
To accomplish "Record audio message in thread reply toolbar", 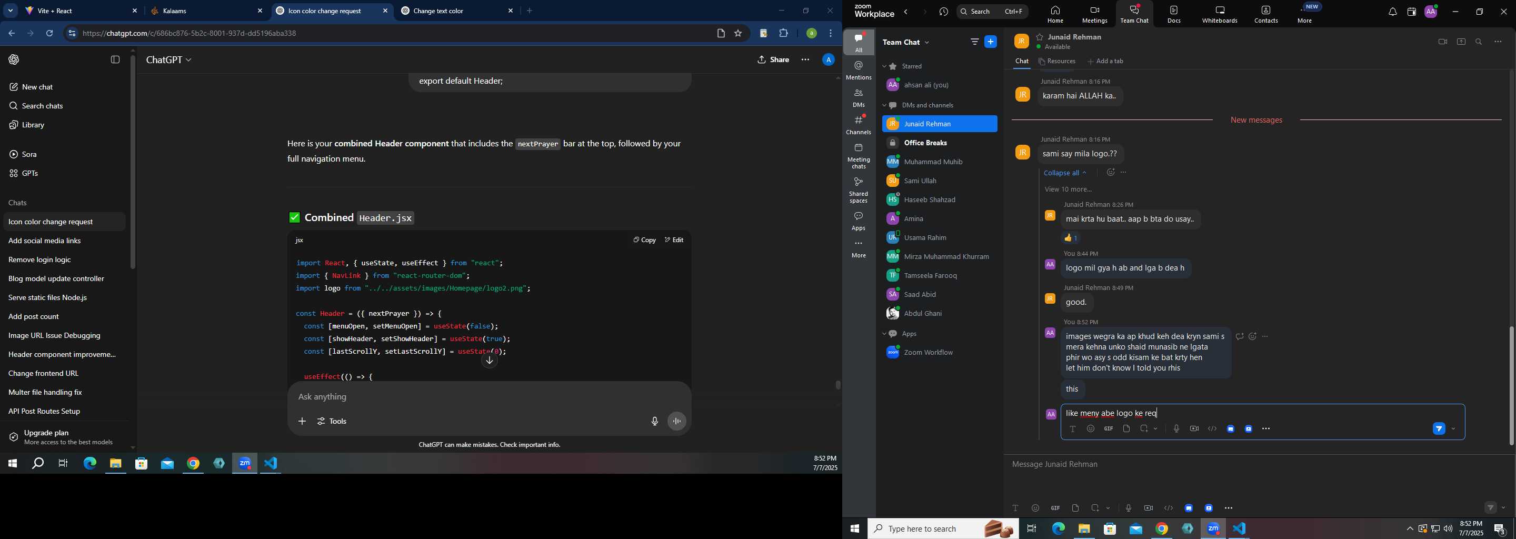I will tap(1176, 429).
